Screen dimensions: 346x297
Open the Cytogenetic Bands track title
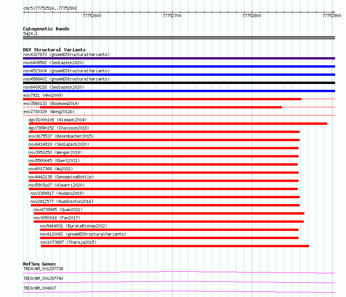click(46, 29)
